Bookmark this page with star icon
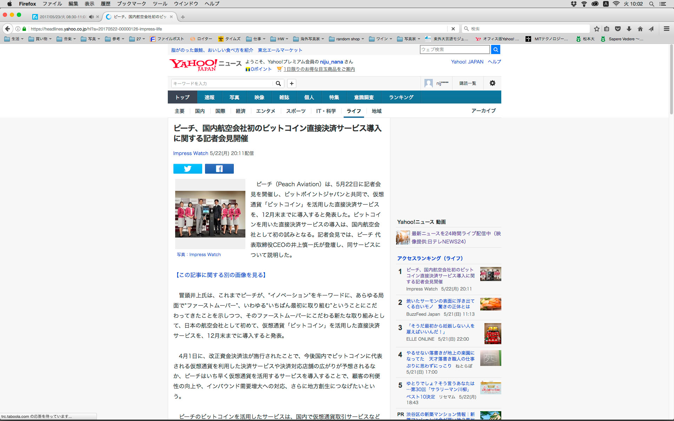Screen dimensions: 674x421 tap(596, 29)
